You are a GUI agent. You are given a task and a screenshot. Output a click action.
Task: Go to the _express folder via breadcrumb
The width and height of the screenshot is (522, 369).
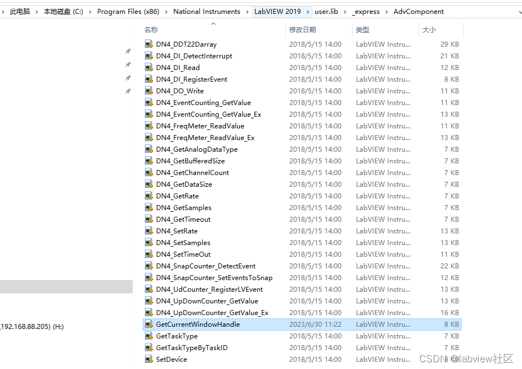pos(366,11)
